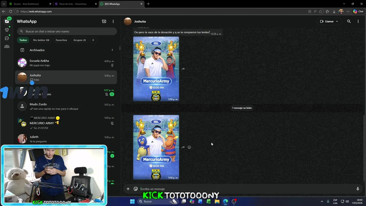Image resolution: width=366 pixels, height=206 pixels.
Task: Open browser downloads
Action: (334, 11)
